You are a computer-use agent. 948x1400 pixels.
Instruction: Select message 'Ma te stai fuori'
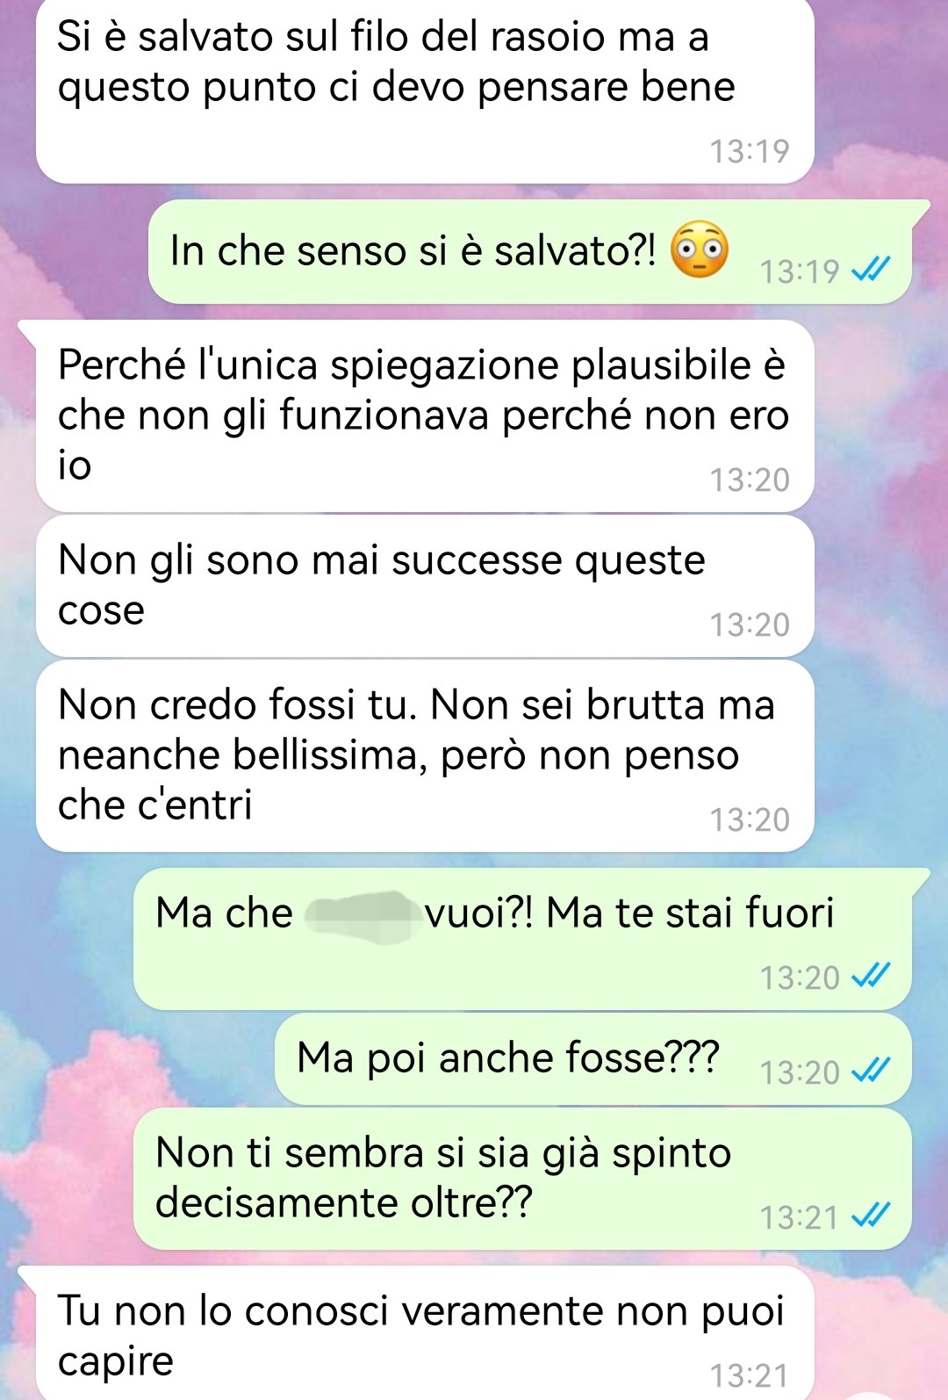(522, 939)
